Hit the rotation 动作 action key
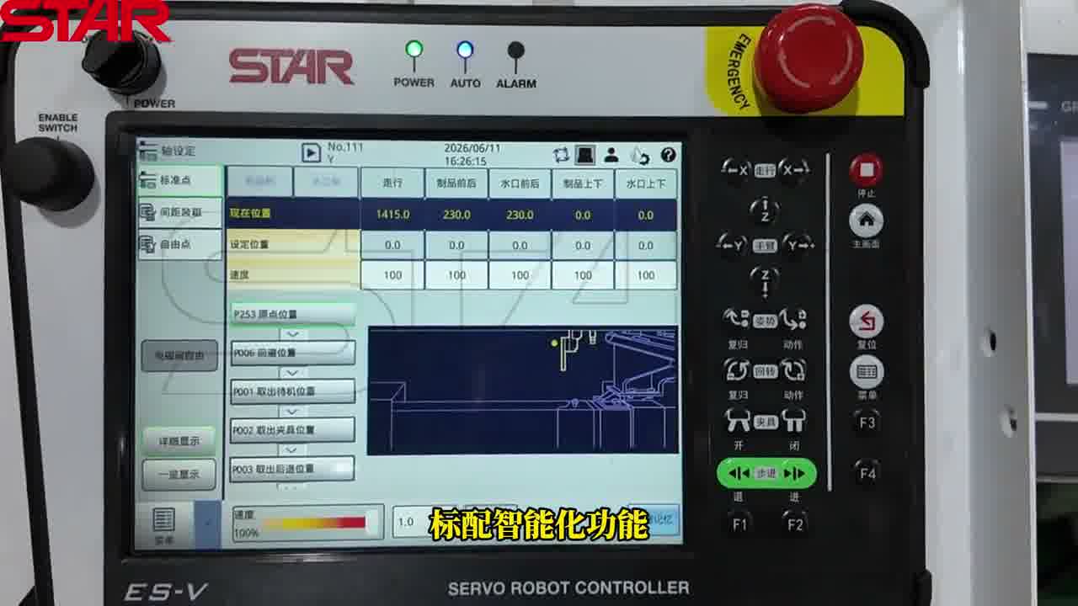Screen dimensions: 1078x606 tap(793, 370)
